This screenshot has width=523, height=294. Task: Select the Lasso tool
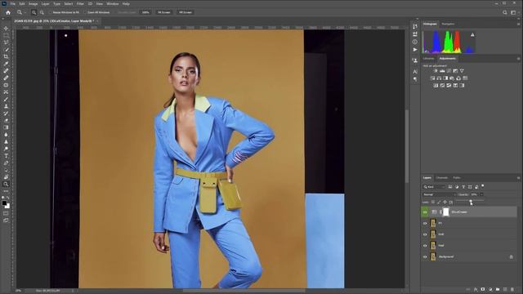point(6,42)
